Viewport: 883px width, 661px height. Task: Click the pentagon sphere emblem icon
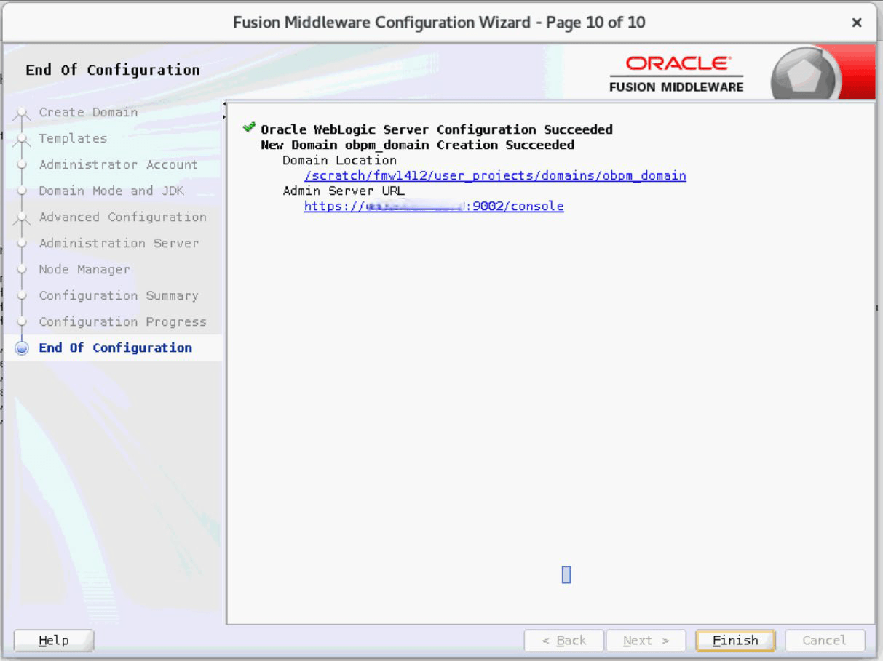pos(805,73)
